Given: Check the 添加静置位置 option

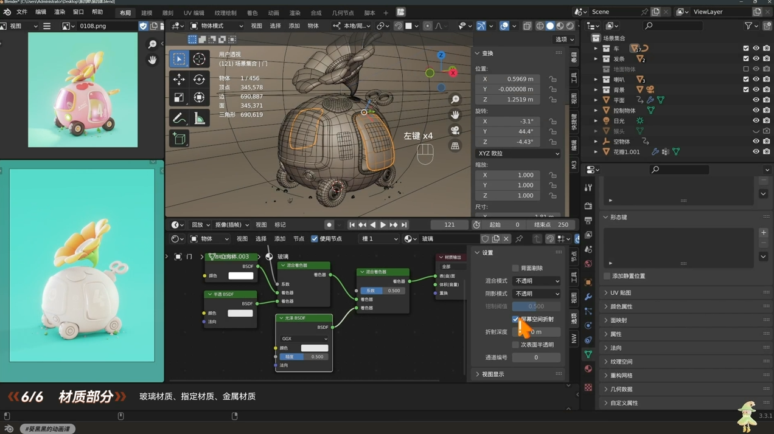Looking at the screenshot, I should point(607,276).
